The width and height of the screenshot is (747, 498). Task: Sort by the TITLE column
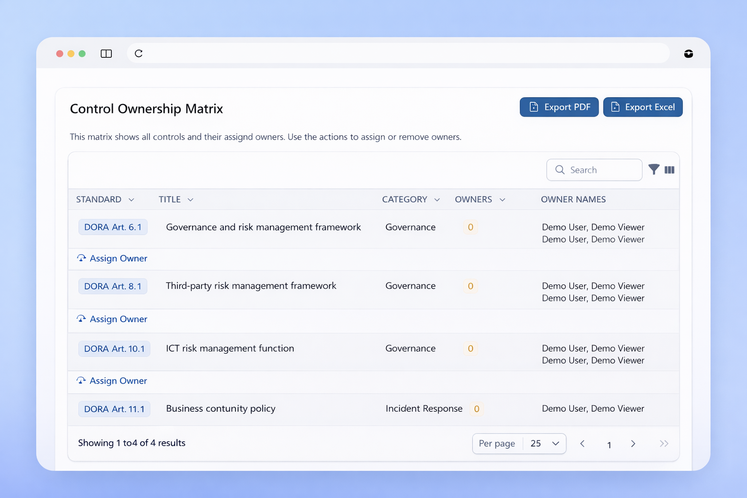(x=176, y=199)
